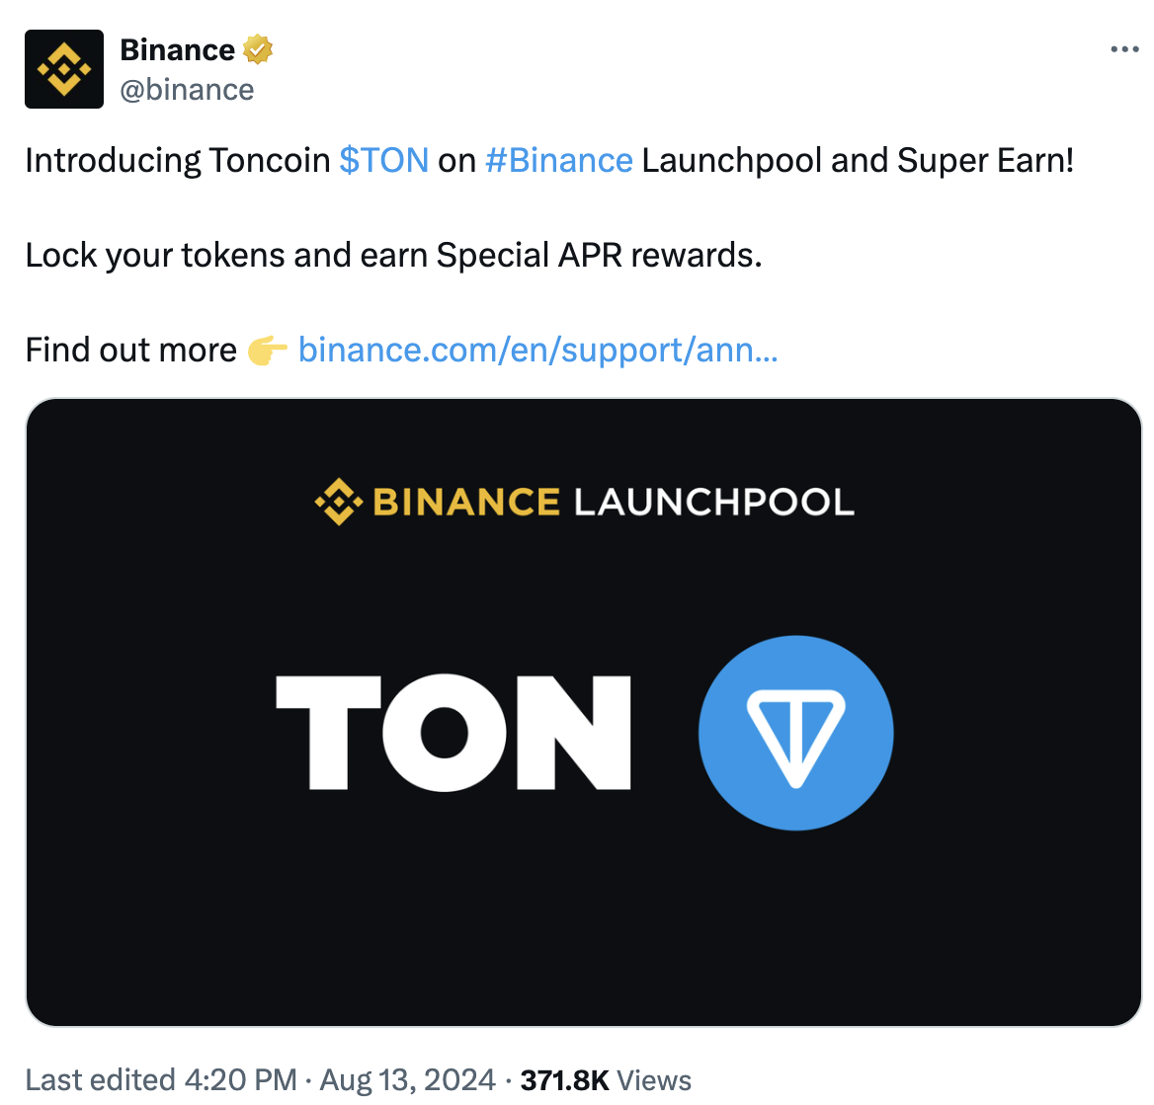Click the blue Toncoin logo circle
Viewport: 1154px width, 1105px height.
pos(795,733)
